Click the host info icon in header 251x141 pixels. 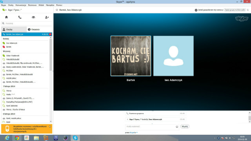coord(196,10)
